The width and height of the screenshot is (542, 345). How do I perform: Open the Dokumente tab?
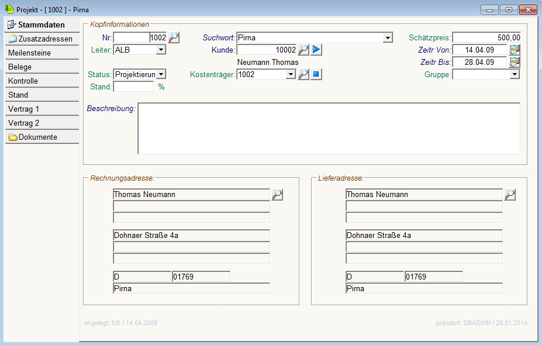pos(42,137)
